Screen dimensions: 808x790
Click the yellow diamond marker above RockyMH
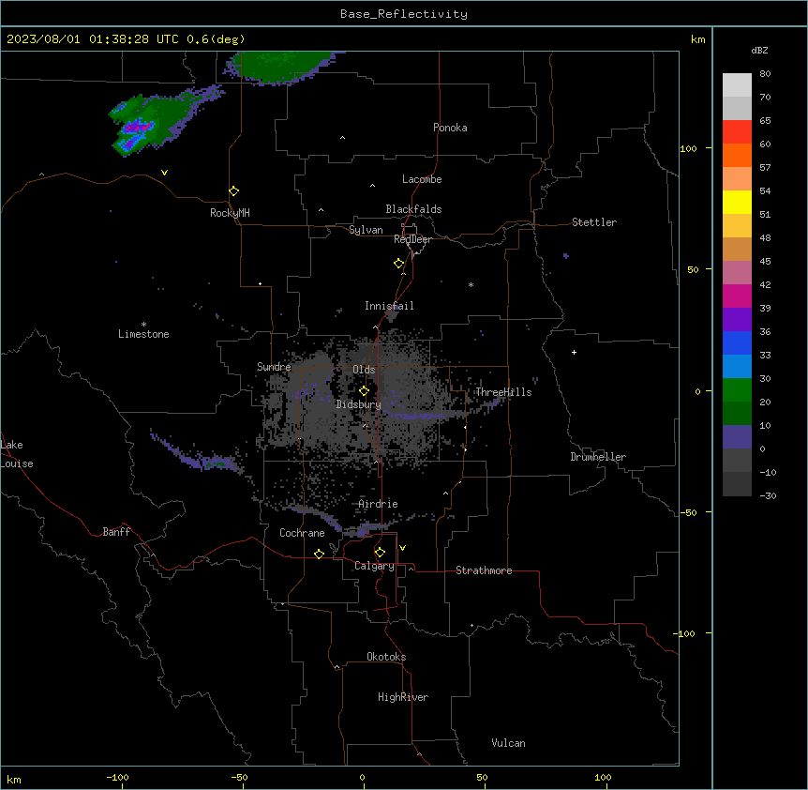click(x=233, y=191)
